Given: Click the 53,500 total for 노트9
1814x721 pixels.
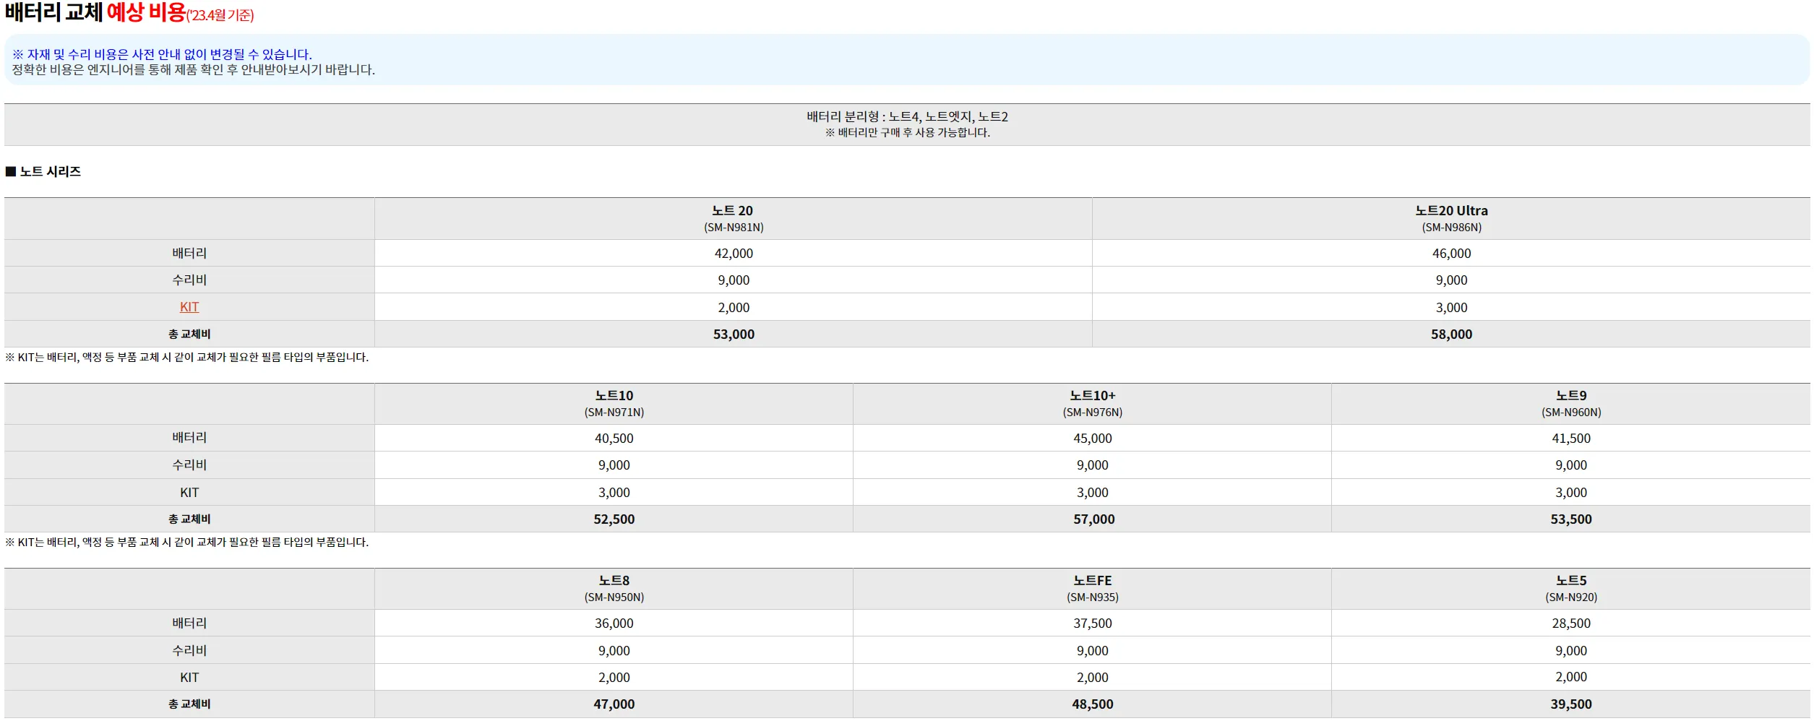Looking at the screenshot, I should click(x=1571, y=519).
